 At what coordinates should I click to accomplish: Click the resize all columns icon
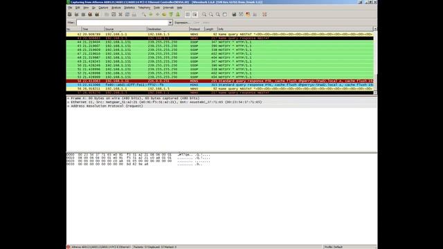click(x=224, y=15)
